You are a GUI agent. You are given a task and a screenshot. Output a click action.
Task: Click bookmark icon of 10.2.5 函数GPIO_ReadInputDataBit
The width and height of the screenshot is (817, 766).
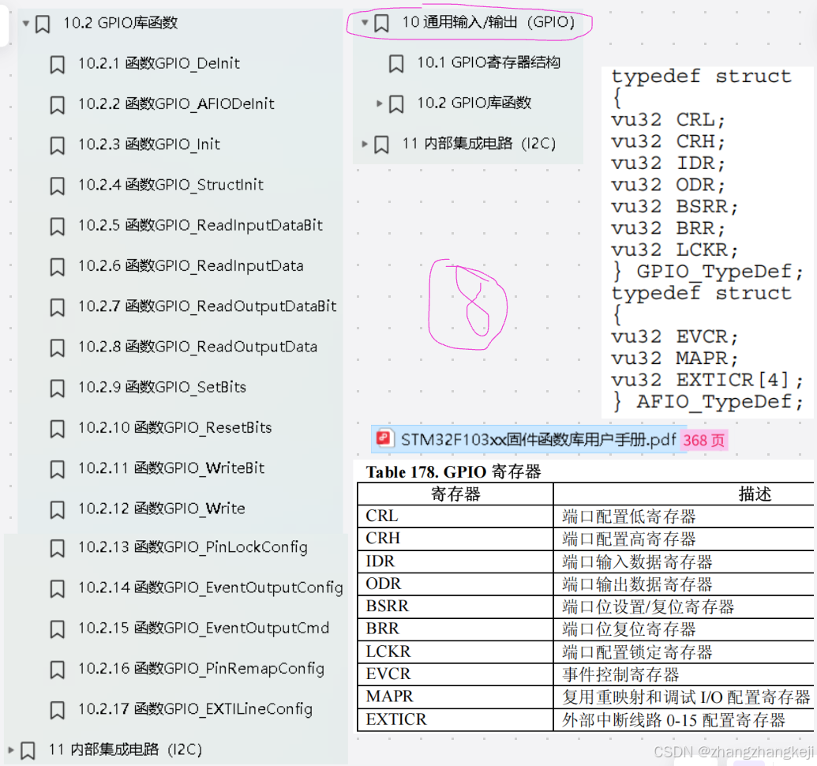(x=57, y=226)
